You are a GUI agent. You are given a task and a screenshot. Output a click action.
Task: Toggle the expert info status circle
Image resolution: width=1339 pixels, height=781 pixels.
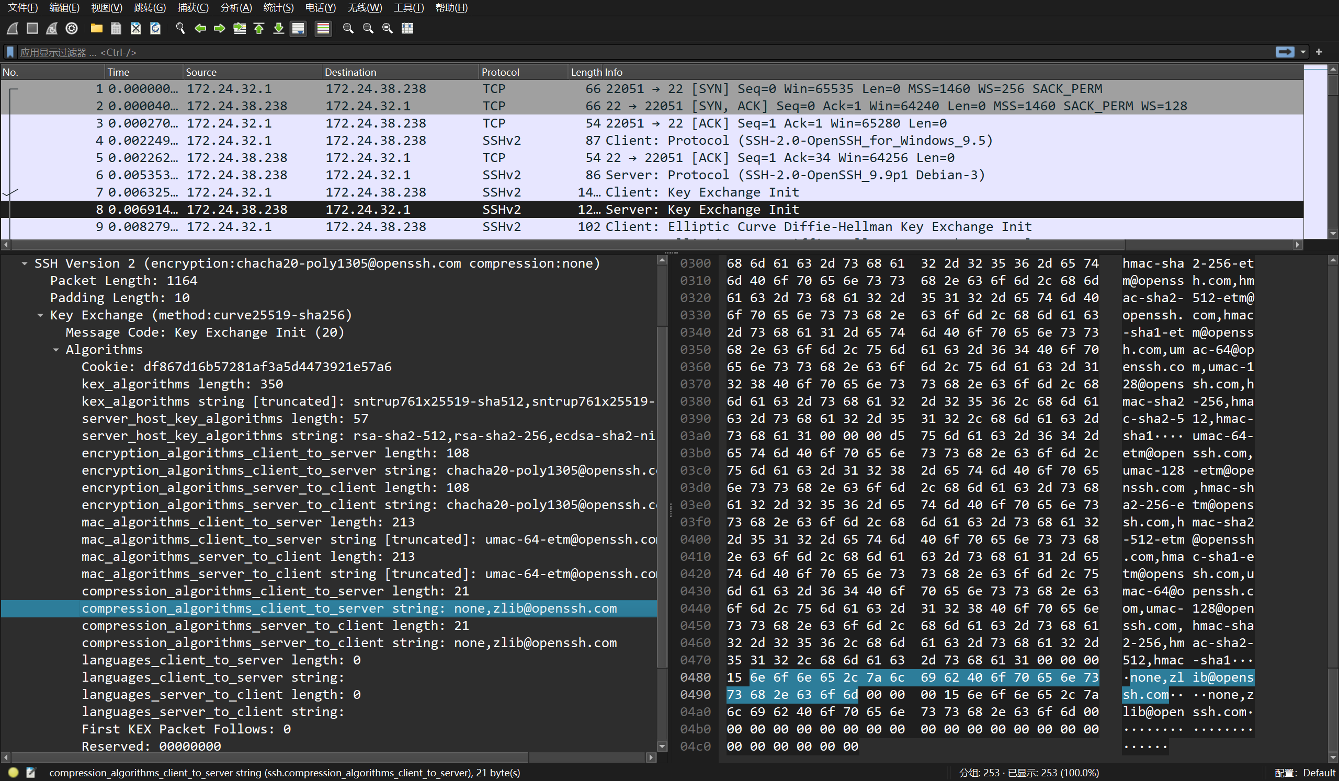pos(13,773)
